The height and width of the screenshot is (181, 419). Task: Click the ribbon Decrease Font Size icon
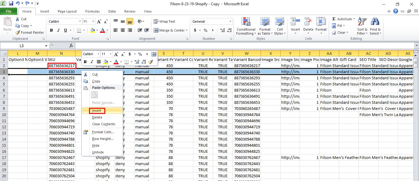pos(106,21)
